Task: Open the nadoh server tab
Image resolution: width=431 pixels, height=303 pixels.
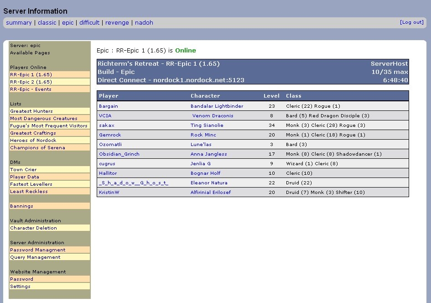Action: [x=144, y=23]
